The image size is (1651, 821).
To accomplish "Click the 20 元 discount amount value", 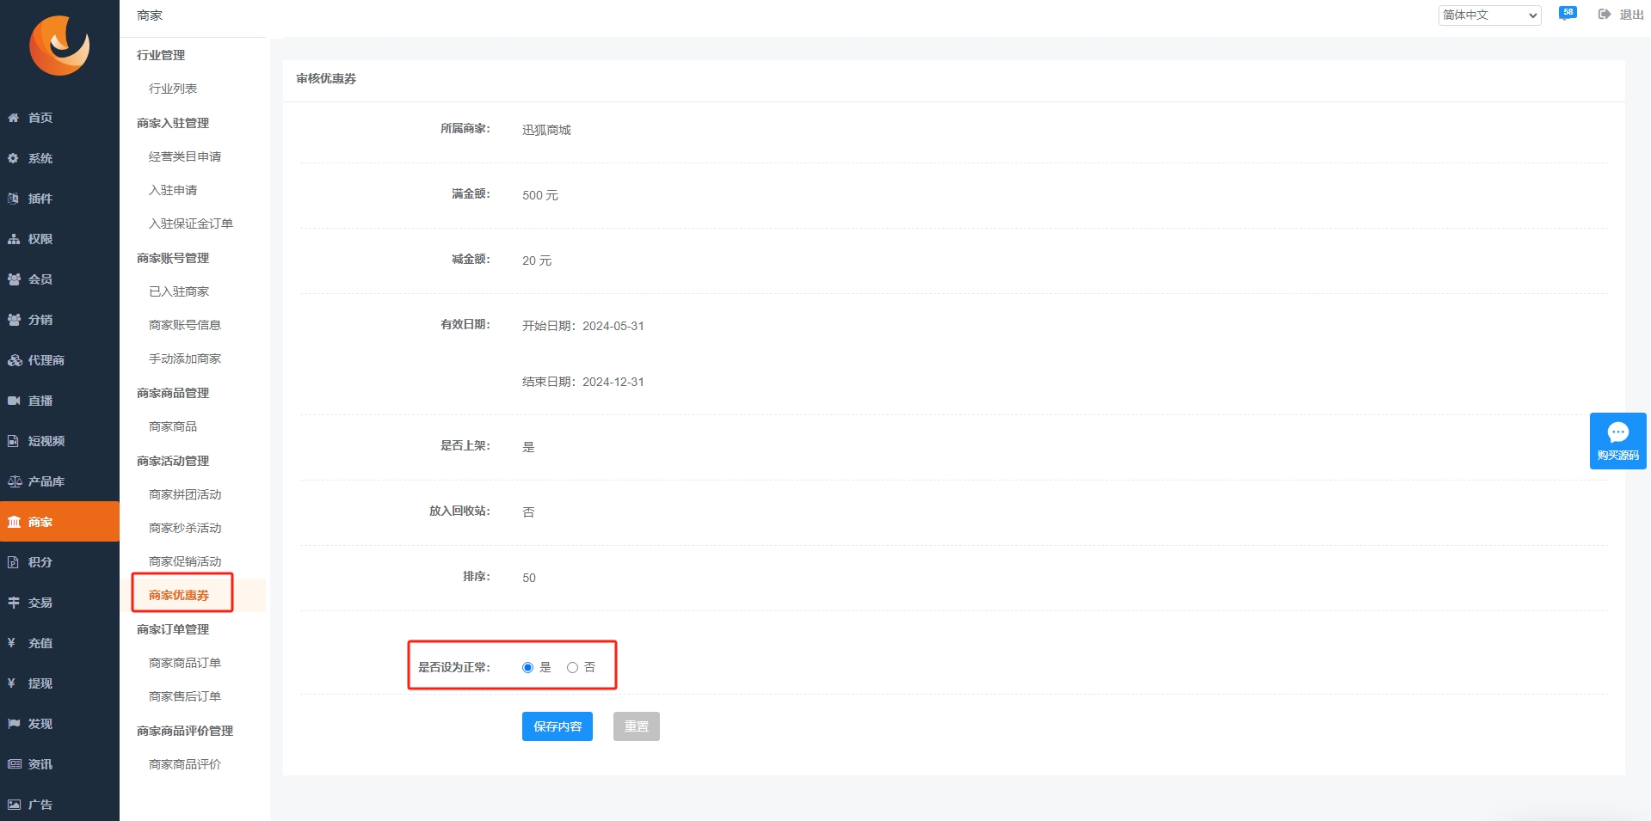I will pos(537,260).
